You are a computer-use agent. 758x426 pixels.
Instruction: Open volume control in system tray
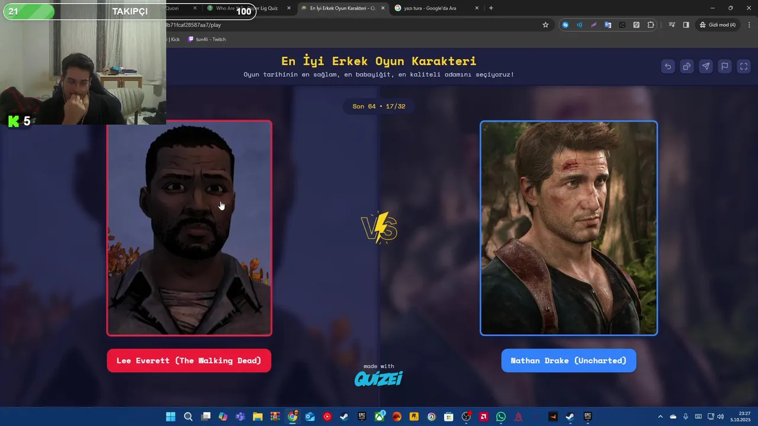click(x=720, y=417)
